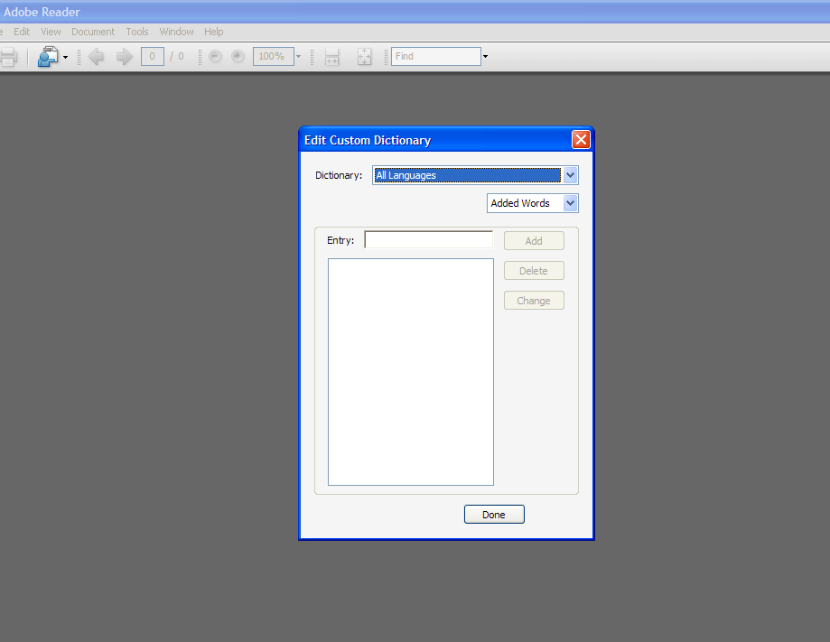Open the email document icon
Viewport: 830px width, 642px height.
pyautogui.click(x=47, y=56)
